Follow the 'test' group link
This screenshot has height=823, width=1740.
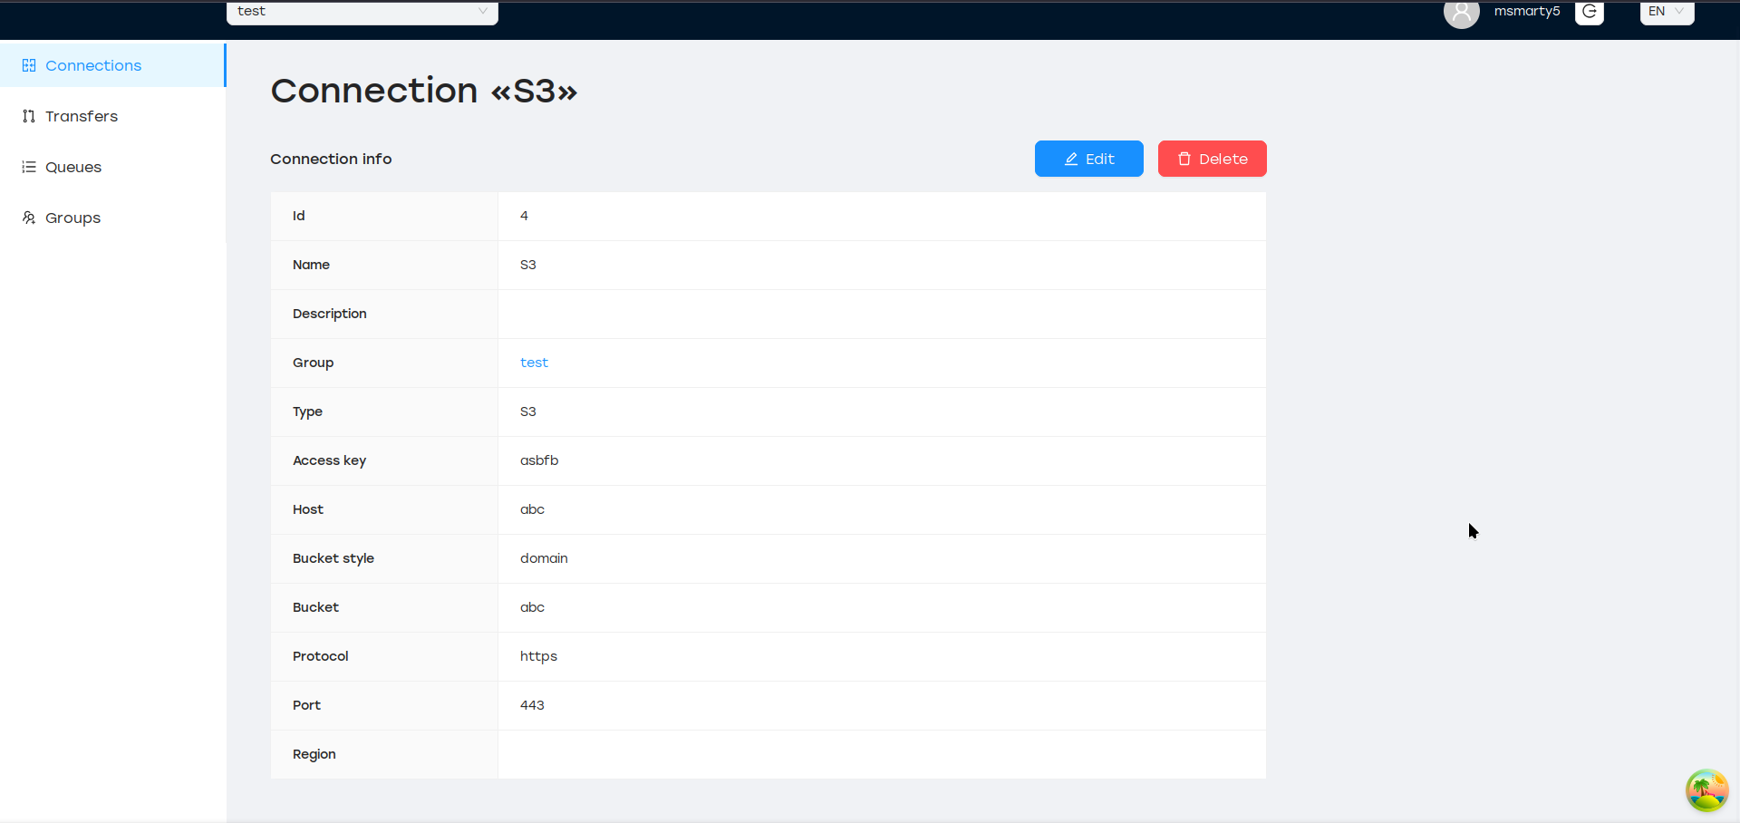pyautogui.click(x=534, y=363)
